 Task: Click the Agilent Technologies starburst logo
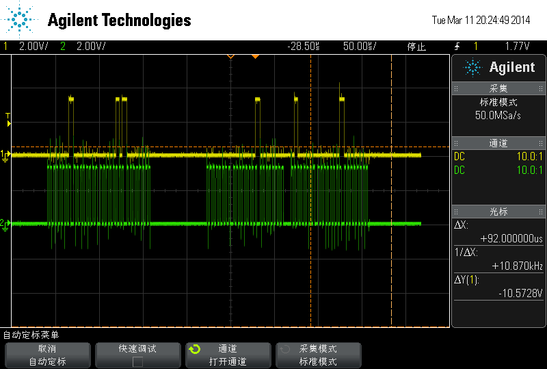pyautogui.click(x=20, y=20)
